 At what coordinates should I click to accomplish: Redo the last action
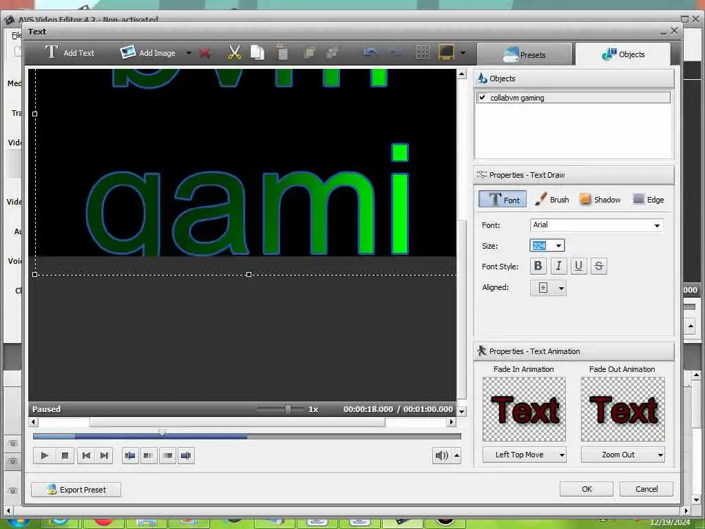(x=394, y=52)
